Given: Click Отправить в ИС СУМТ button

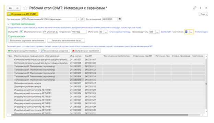Looking at the screenshot, I should pyautogui.click(x=23, y=14).
